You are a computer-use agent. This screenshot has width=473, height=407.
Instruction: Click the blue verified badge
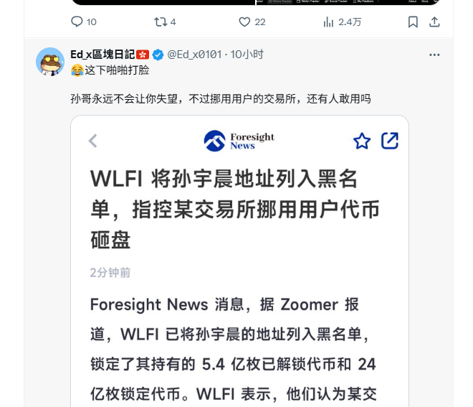158,55
